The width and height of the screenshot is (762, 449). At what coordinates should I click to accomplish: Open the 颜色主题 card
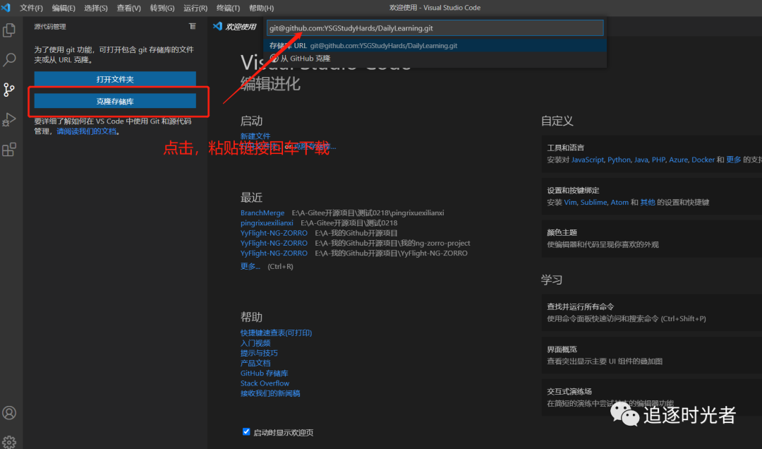[652, 239]
